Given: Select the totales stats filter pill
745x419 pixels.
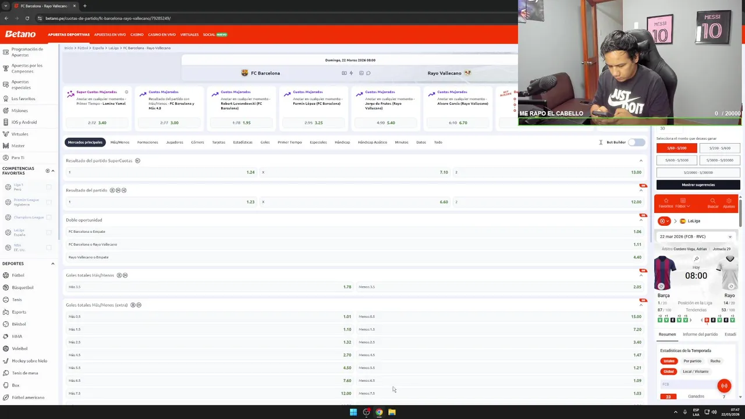Looking at the screenshot, I should tap(669, 361).
